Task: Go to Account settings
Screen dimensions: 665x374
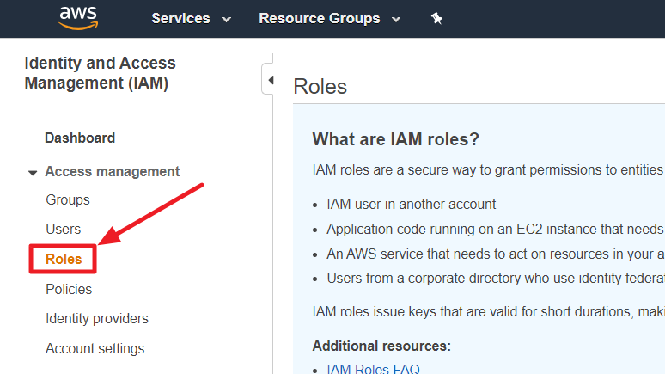Action: pyautogui.click(x=95, y=348)
